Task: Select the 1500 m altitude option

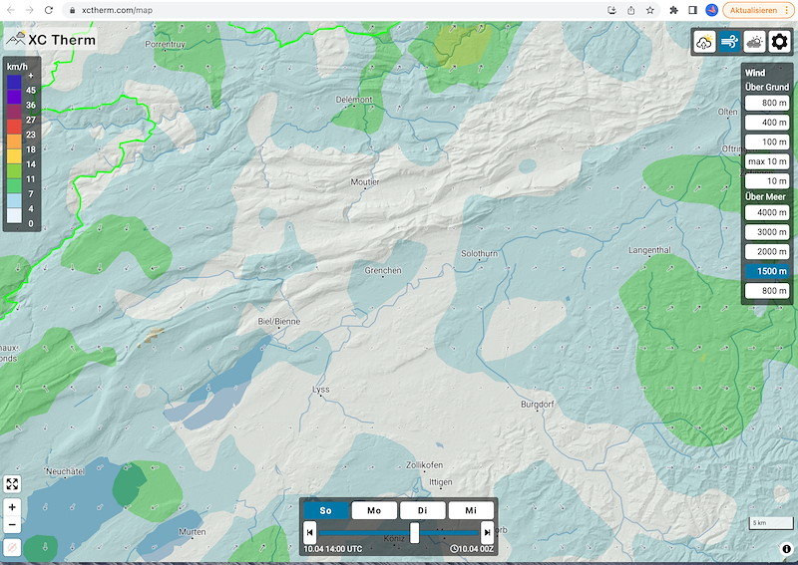Action: point(767,271)
